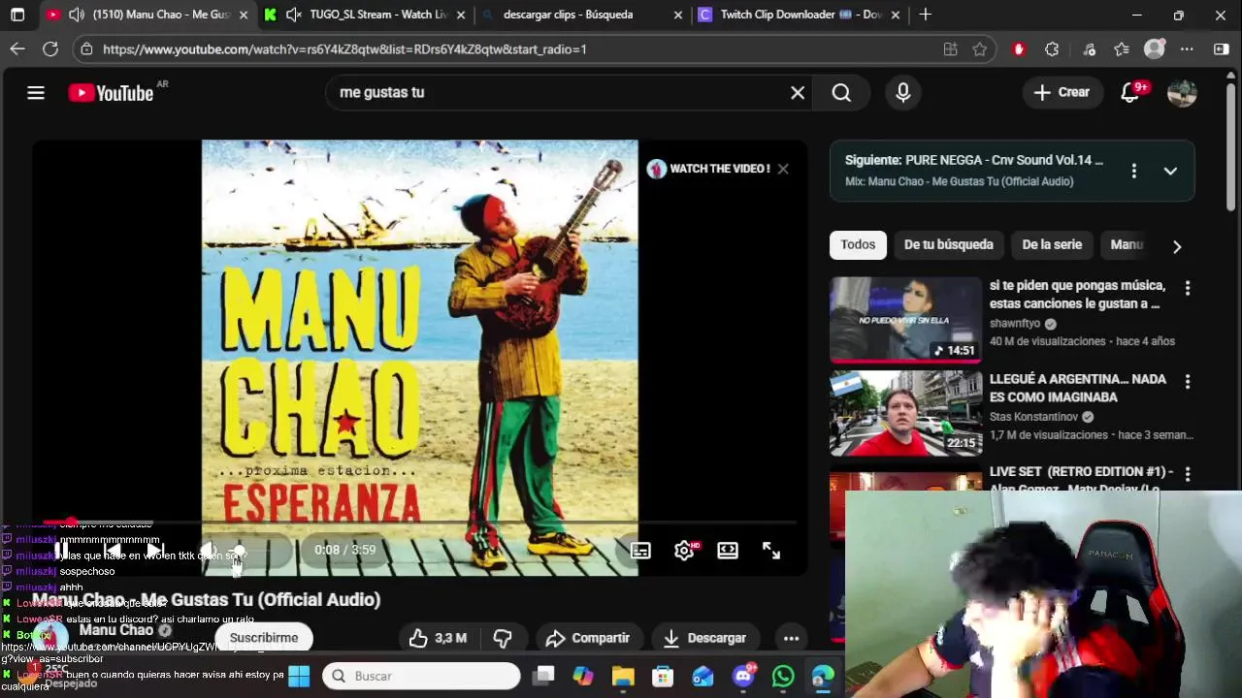The width and height of the screenshot is (1242, 698).
Task: Dismiss the WATCH THE VIDEO card
Action: coord(783,169)
